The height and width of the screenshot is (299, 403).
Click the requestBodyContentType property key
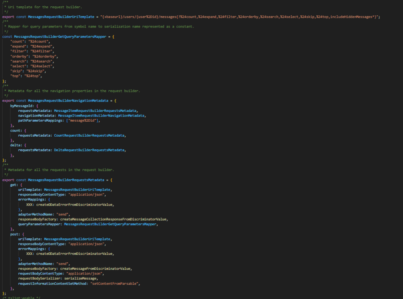point(41,273)
